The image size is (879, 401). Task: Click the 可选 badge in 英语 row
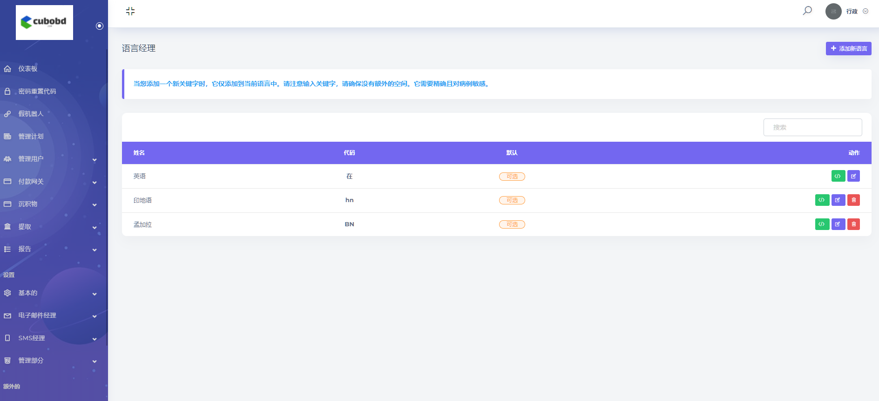pos(512,177)
